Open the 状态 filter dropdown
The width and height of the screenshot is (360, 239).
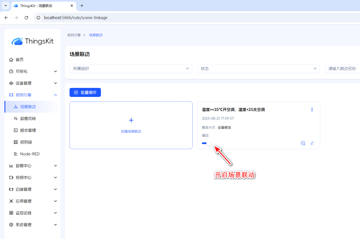pos(259,69)
